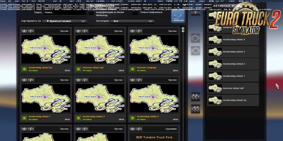283x141 pixels.
Task: Click map thumbnail of moskovskay oblast by
Action: pyautogui.click(x=46, y=49)
